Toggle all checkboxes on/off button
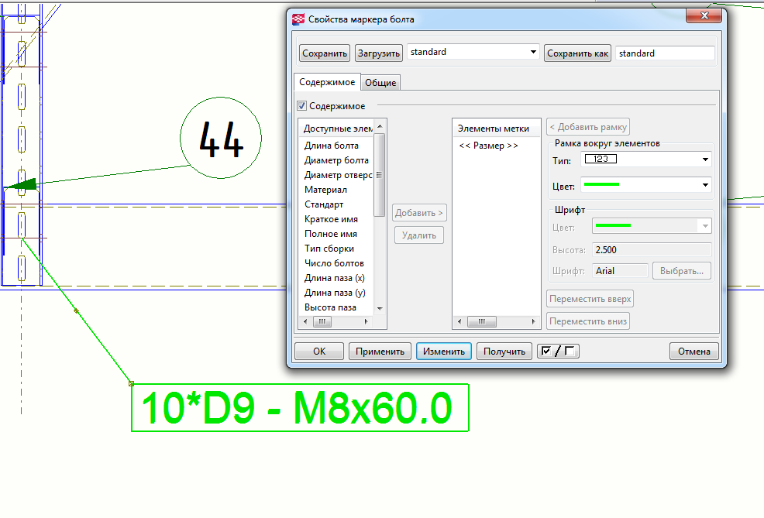 [x=558, y=352]
